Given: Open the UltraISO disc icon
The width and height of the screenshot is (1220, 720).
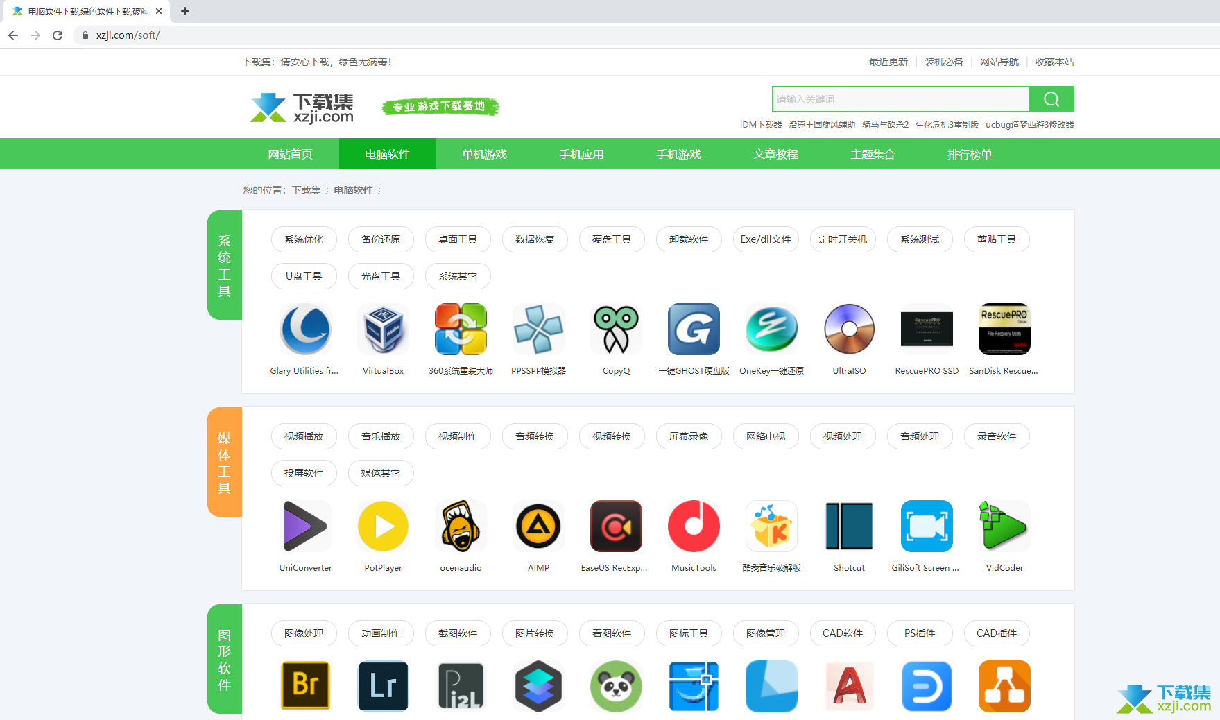Looking at the screenshot, I should [849, 329].
